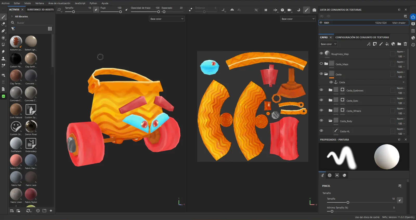Open blend mode dropdown for Roughness_Map layer
The image size is (416, 220).
click(401, 52)
